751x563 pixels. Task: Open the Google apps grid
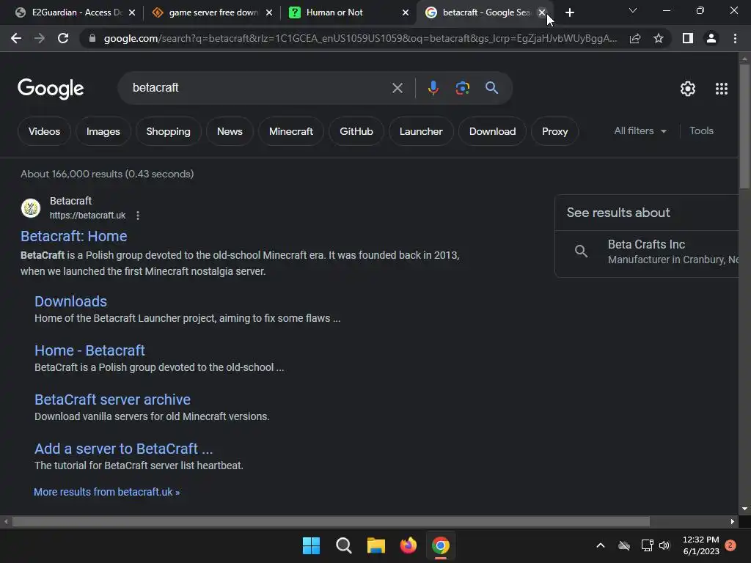click(x=722, y=89)
